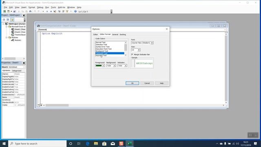
Task: Open the Background color dropdown
Action: pos(114,66)
